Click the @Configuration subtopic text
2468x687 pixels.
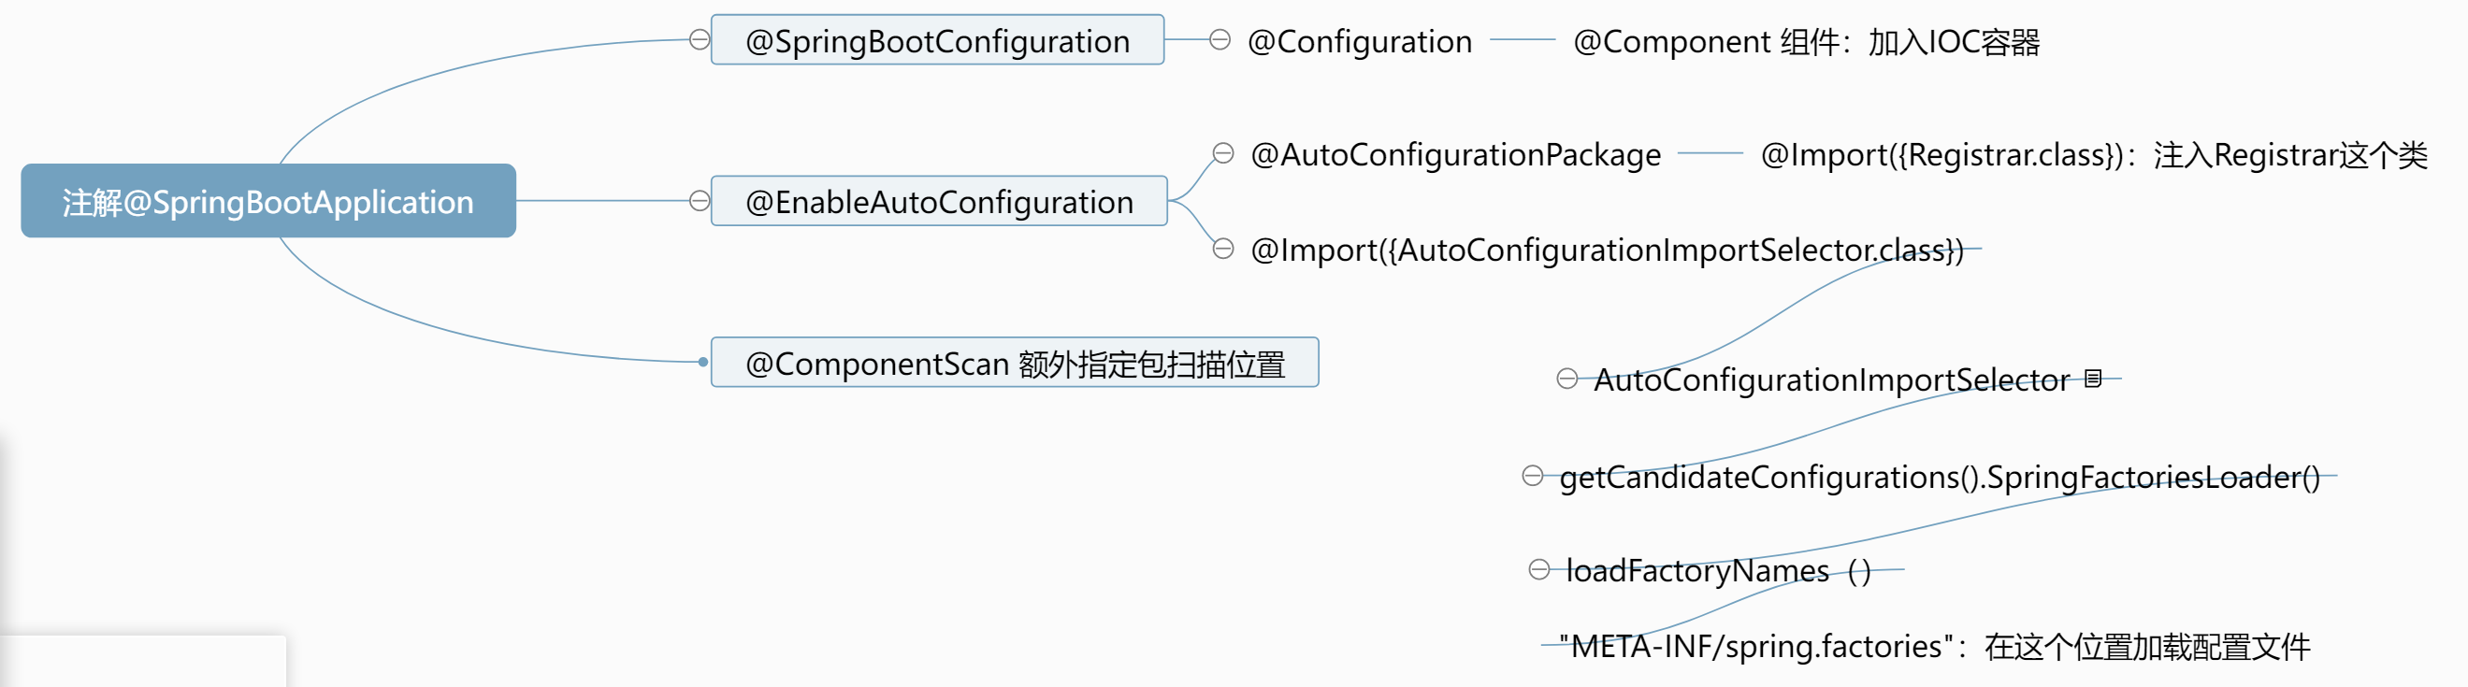pyautogui.click(x=1360, y=42)
